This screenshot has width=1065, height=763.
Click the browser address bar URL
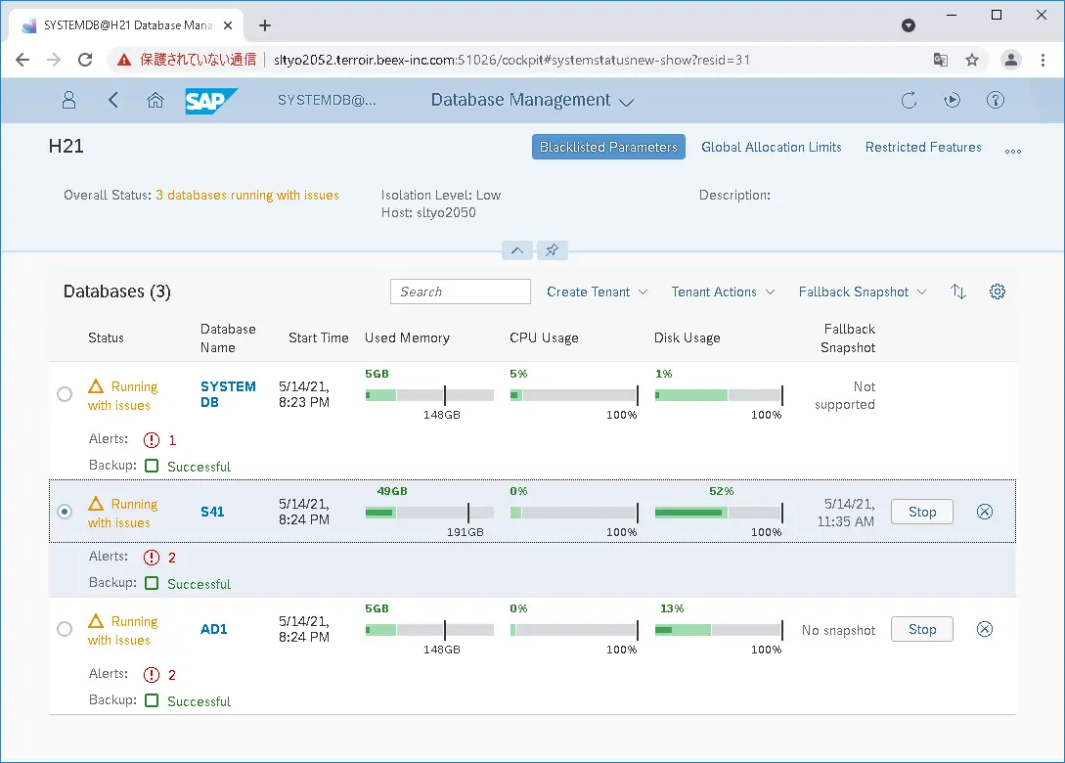pos(511,60)
